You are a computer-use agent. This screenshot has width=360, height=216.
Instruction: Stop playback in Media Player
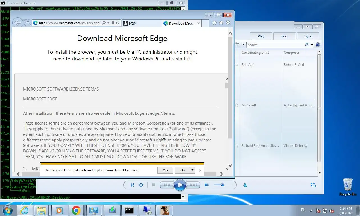click(154, 185)
